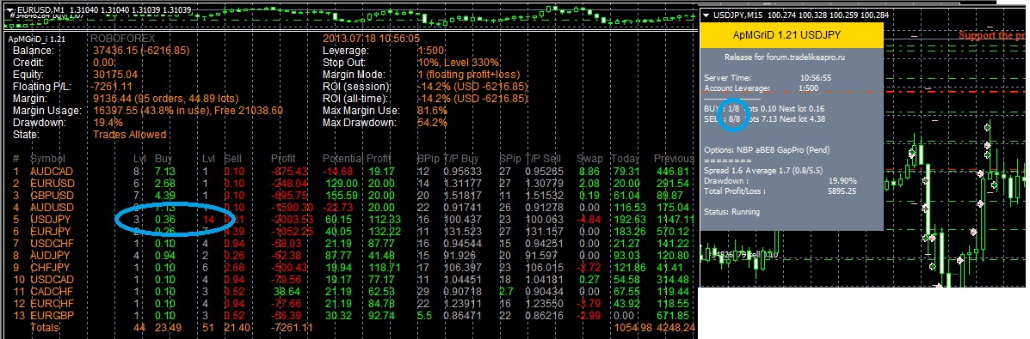Click the Today column header
The width and height of the screenshot is (1030, 339).
click(626, 159)
